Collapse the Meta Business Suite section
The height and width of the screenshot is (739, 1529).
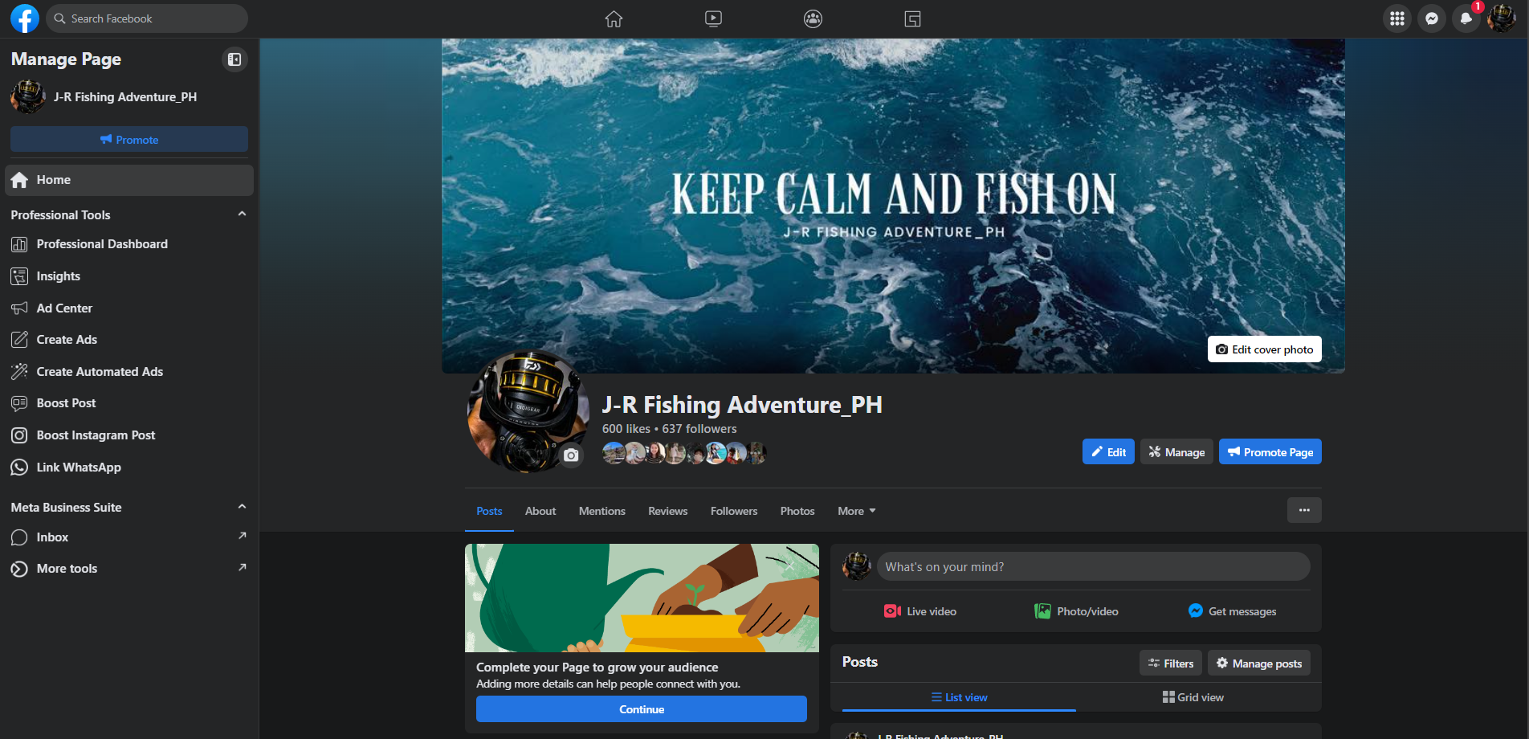pos(242,507)
